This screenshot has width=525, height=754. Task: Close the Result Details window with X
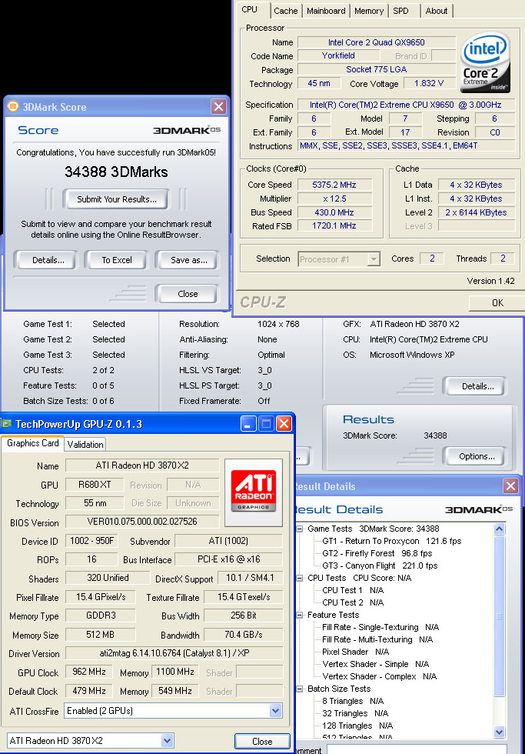510,485
